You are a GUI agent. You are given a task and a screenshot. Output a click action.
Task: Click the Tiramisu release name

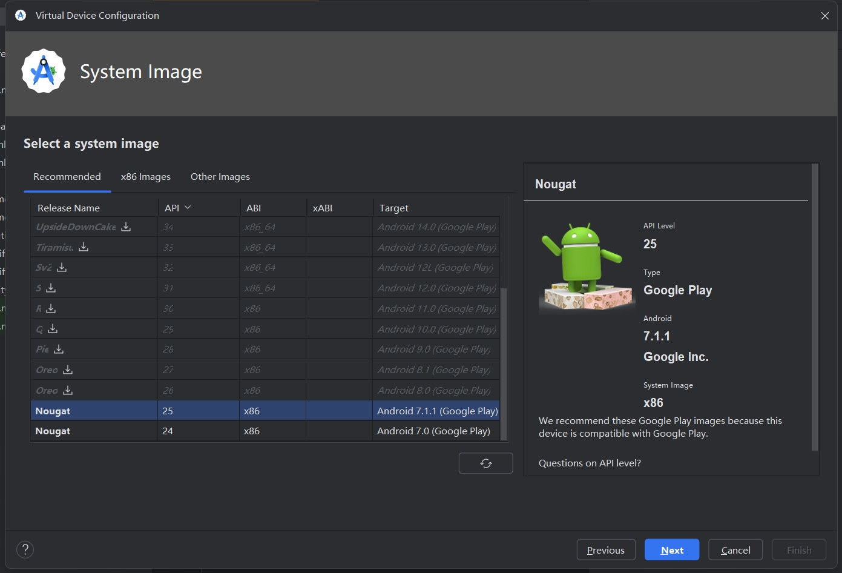point(54,247)
